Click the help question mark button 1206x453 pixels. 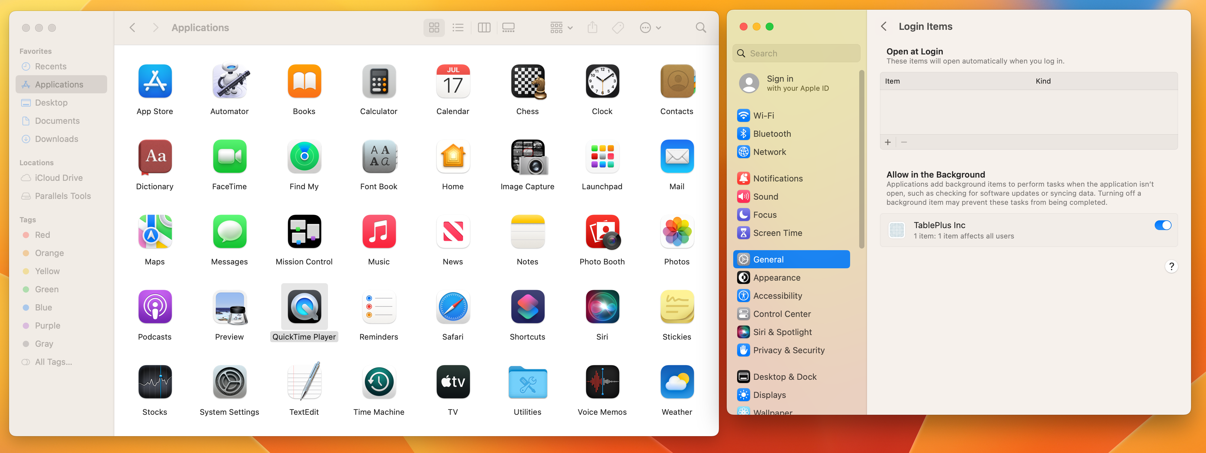pos(1171,266)
